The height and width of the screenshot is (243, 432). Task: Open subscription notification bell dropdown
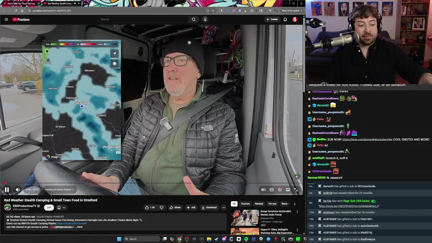pyautogui.click(x=61, y=208)
